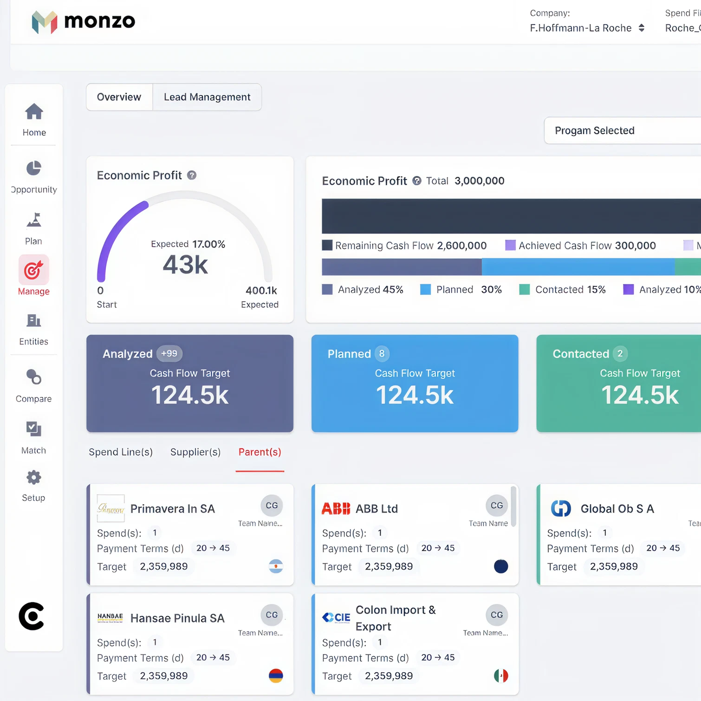701x701 pixels.
Task: Click payment terms 20 → 45 on Primavera card
Action: (213, 548)
